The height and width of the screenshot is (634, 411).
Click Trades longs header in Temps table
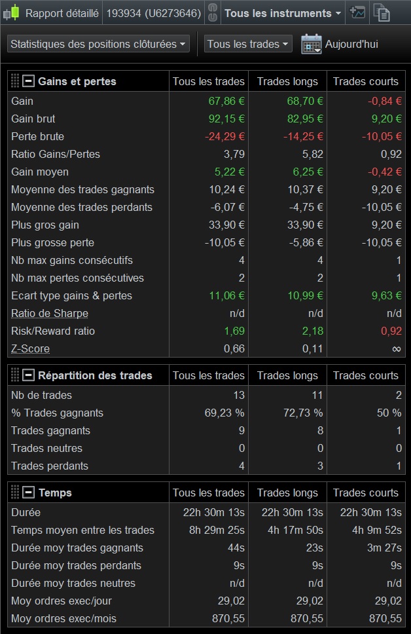point(287,493)
